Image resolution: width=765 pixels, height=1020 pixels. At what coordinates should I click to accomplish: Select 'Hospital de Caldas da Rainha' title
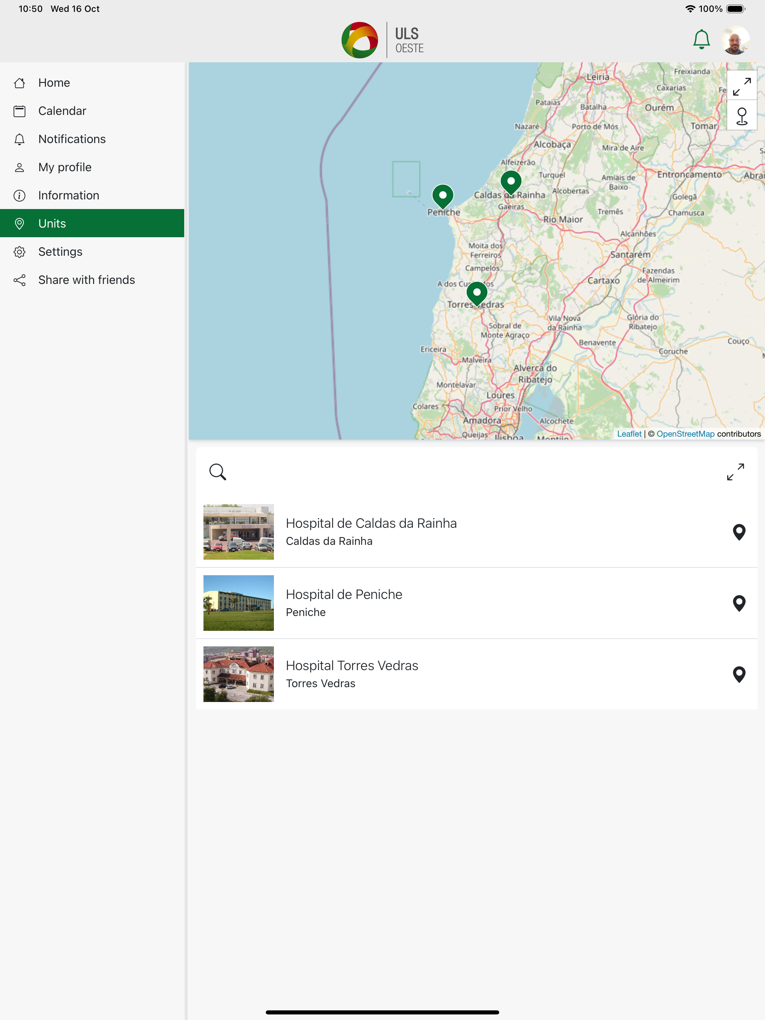click(x=371, y=523)
